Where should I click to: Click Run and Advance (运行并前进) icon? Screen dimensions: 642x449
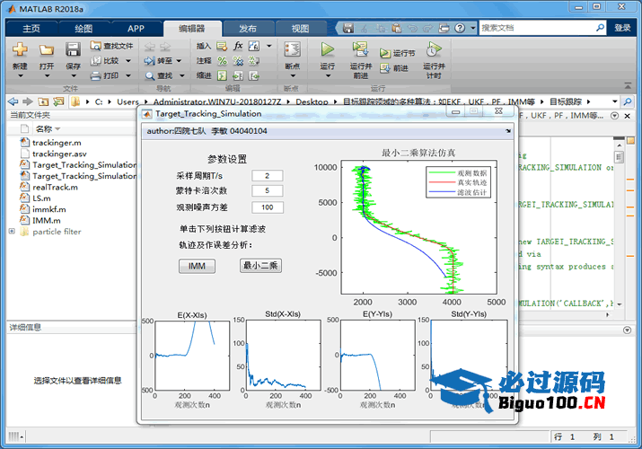tap(360, 49)
